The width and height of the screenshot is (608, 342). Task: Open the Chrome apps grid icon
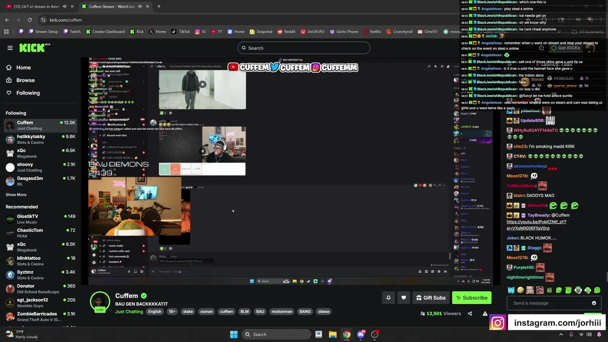click(x=6, y=32)
